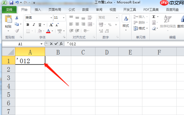Click the Copy icon

[x=17, y=24]
